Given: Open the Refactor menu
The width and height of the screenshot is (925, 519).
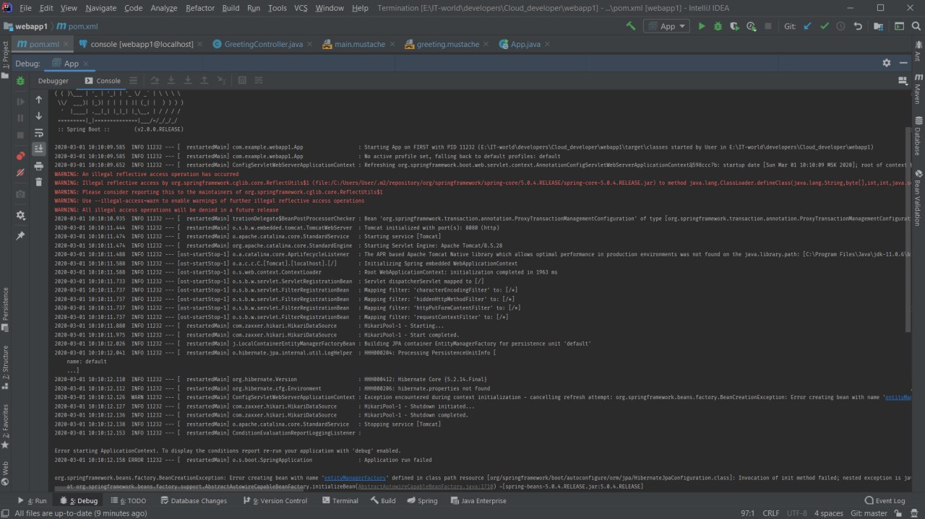Looking at the screenshot, I should click(200, 8).
